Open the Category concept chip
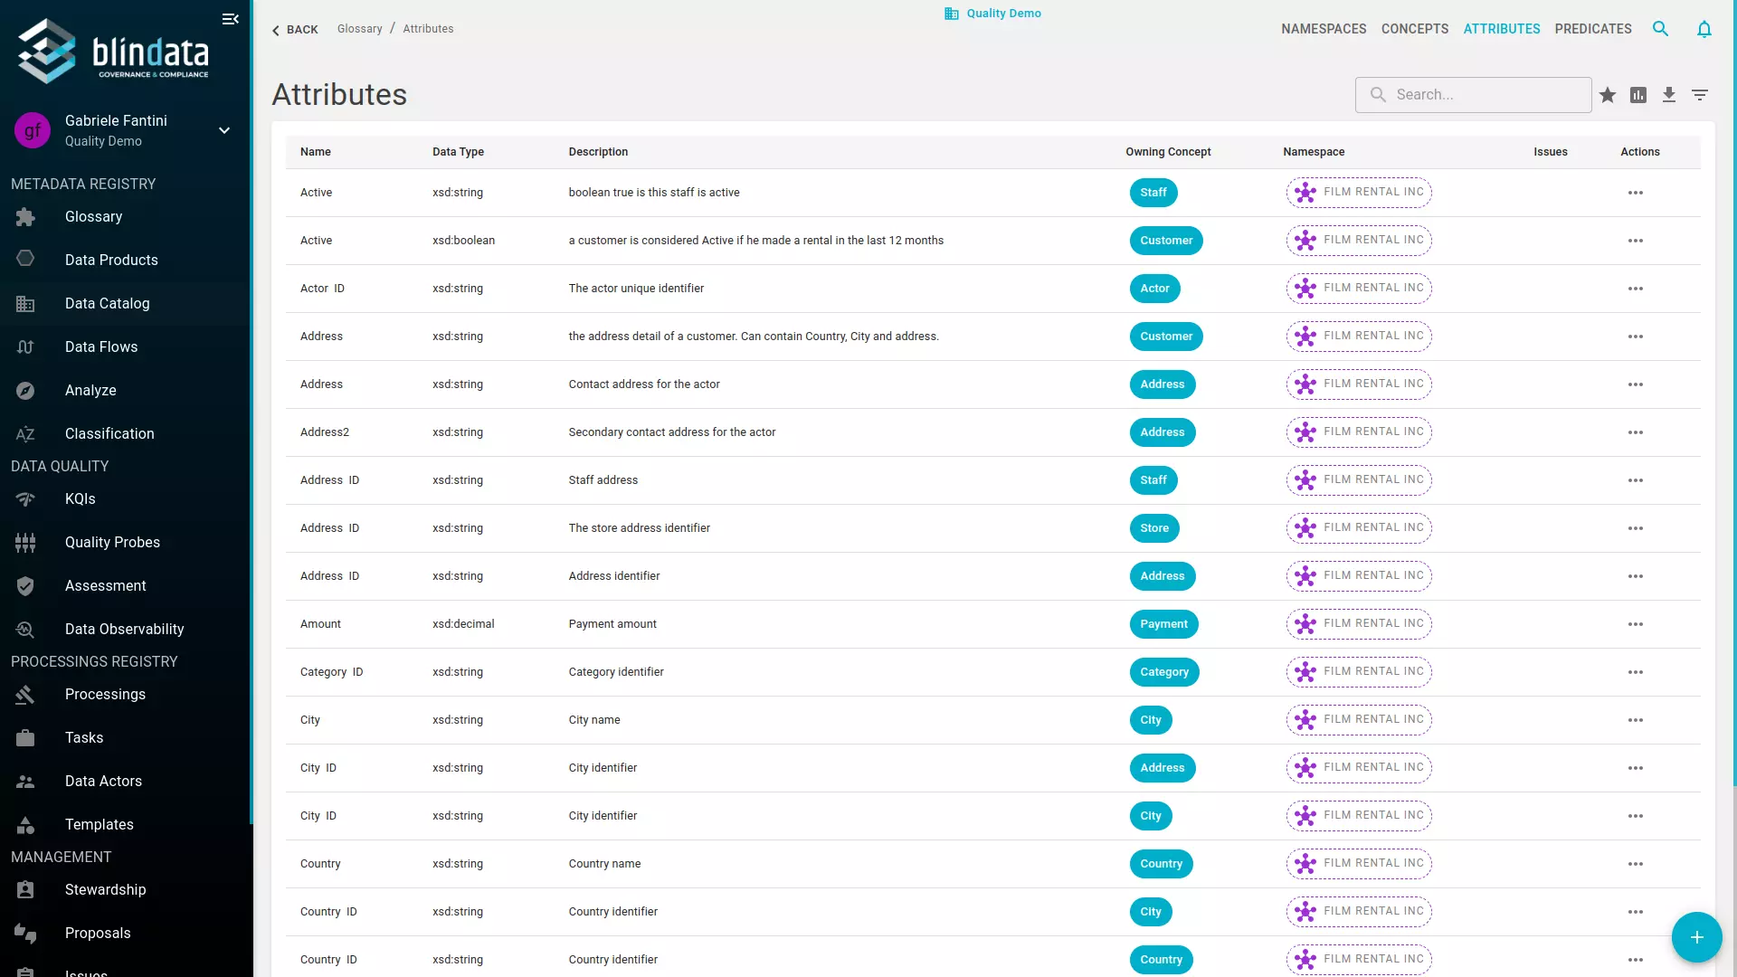 tap(1164, 672)
